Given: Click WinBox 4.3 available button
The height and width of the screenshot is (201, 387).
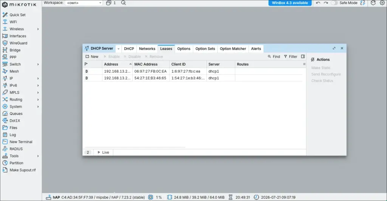Looking at the screenshot, I should pyautogui.click(x=290, y=3).
